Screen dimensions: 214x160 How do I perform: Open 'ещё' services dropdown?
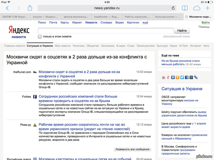click(145, 23)
